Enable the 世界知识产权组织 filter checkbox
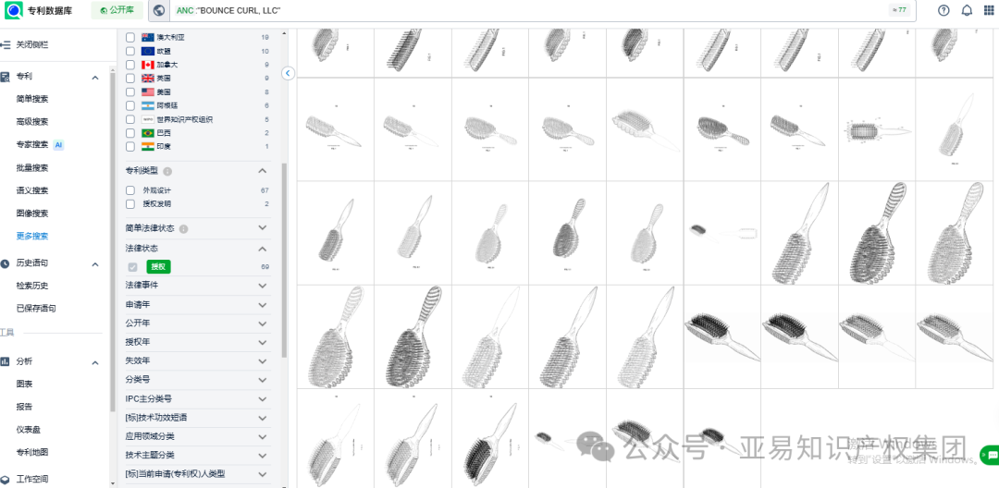This screenshot has height=488, width=999. tap(130, 119)
